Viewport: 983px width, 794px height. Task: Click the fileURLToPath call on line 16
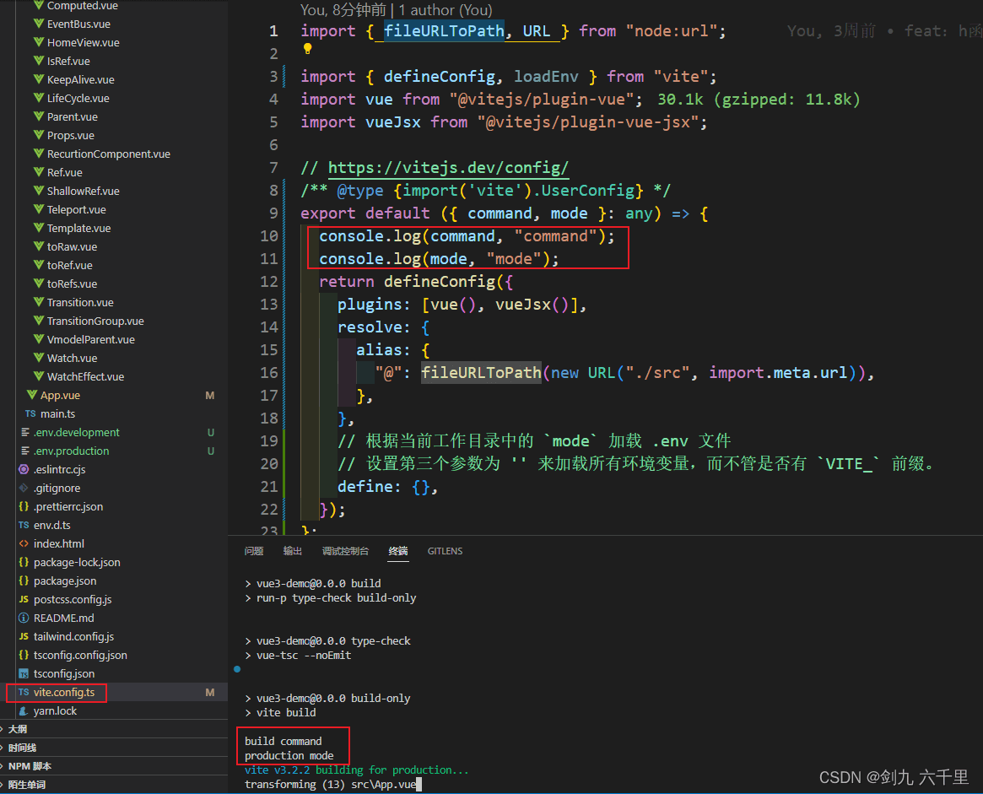481,373
